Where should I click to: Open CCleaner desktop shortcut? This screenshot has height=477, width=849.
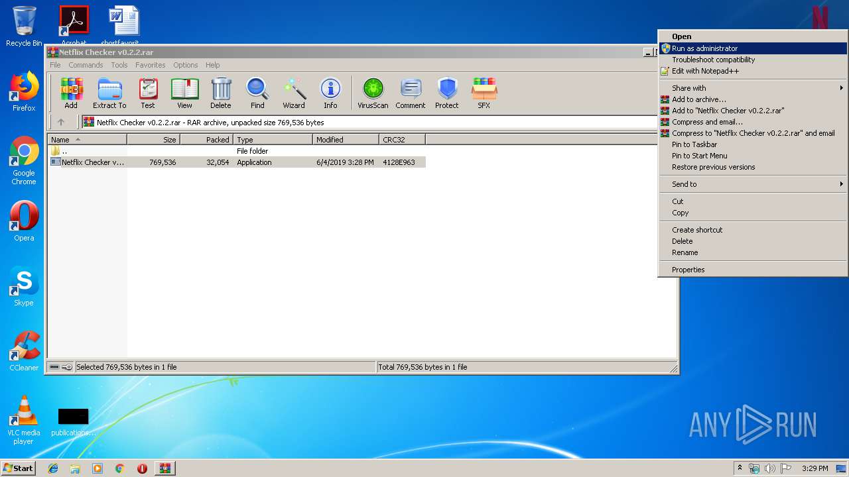(24, 351)
